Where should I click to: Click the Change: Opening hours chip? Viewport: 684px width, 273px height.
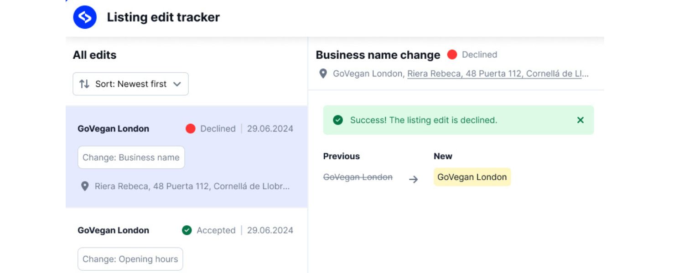tap(130, 258)
